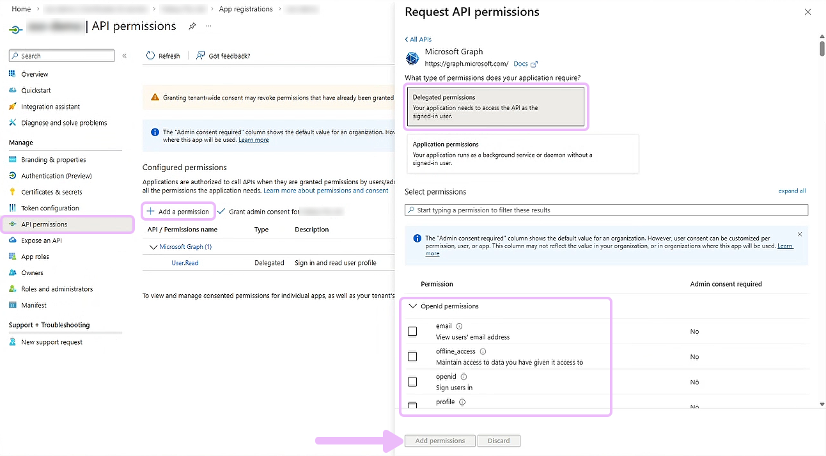The width and height of the screenshot is (826, 456).
Task: Select the Application permissions option
Action: pos(523,153)
